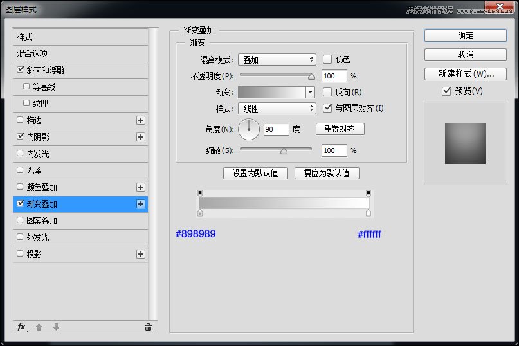519x346 pixels.
Task: Click the angle dial control
Action: pyautogui.click(x=249, y=129)
